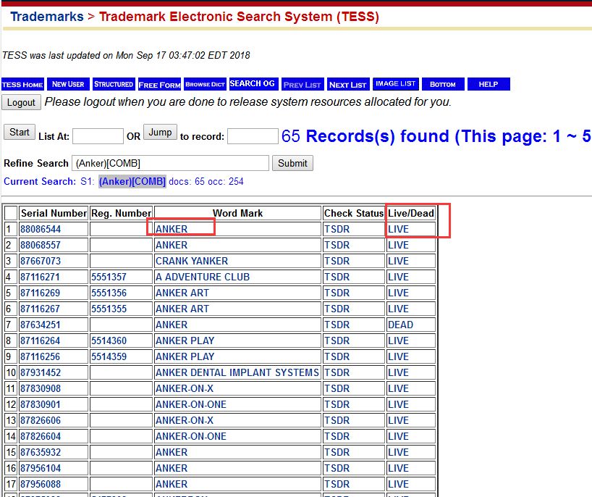Screen dimensions: 592x497
Task: Open the CRANK YANKER word mark
Action: (x=192, y=261)
